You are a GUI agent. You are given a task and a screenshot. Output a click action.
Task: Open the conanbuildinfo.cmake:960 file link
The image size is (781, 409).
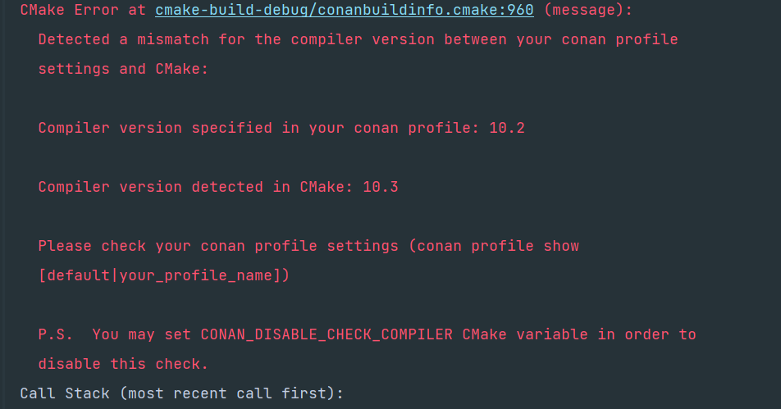click(345, 10)
